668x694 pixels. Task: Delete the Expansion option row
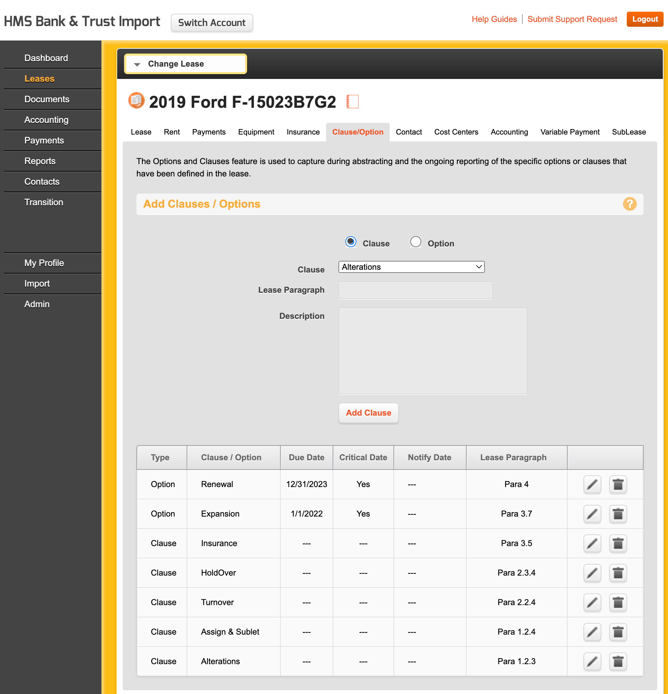click(x=617, y=514)
